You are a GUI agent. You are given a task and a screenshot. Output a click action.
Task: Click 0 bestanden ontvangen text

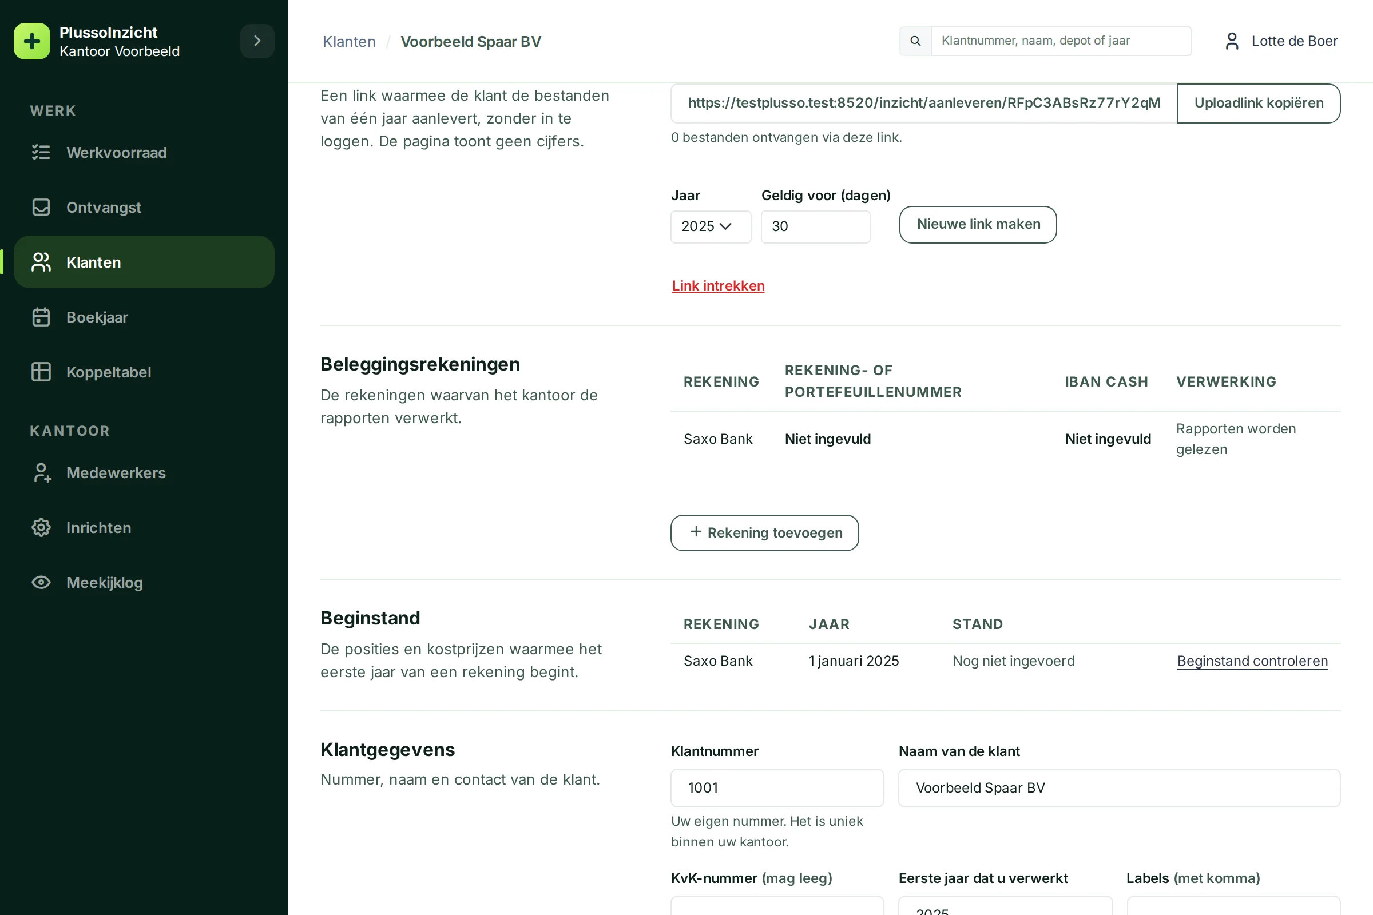click(x=786, y=137)
